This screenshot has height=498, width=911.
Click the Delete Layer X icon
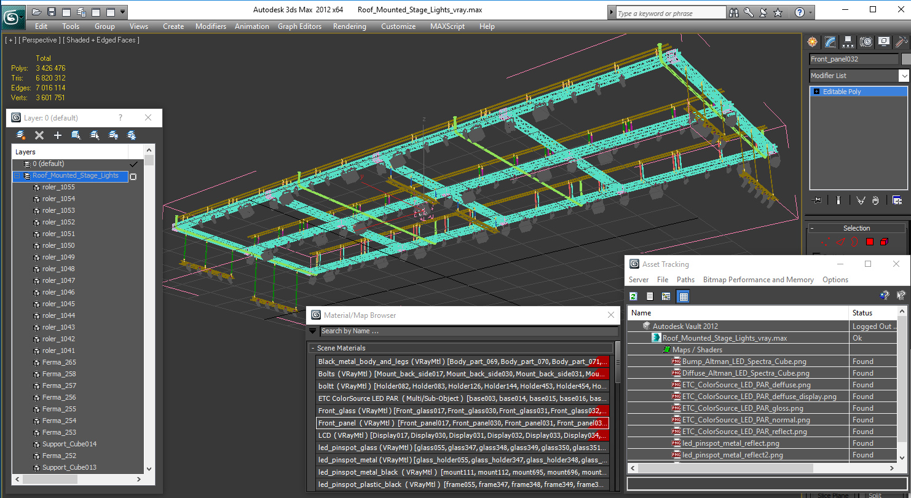[39, 135]
